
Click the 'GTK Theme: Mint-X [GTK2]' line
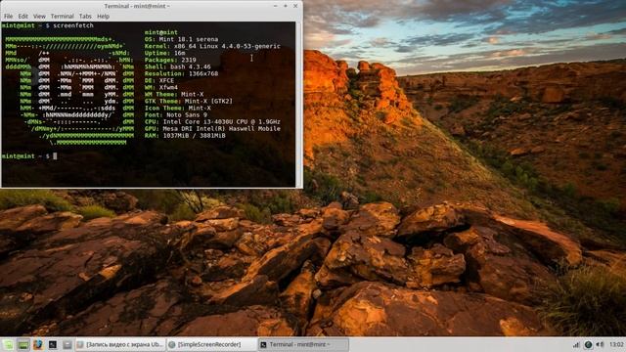(x=189, y=102)
